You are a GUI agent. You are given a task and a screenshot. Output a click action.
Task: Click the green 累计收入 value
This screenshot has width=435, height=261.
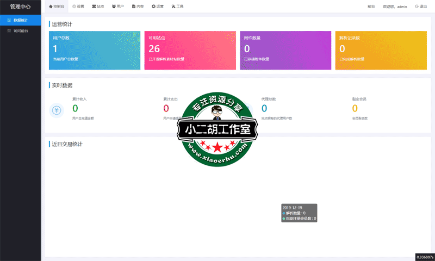click(75, 108)
